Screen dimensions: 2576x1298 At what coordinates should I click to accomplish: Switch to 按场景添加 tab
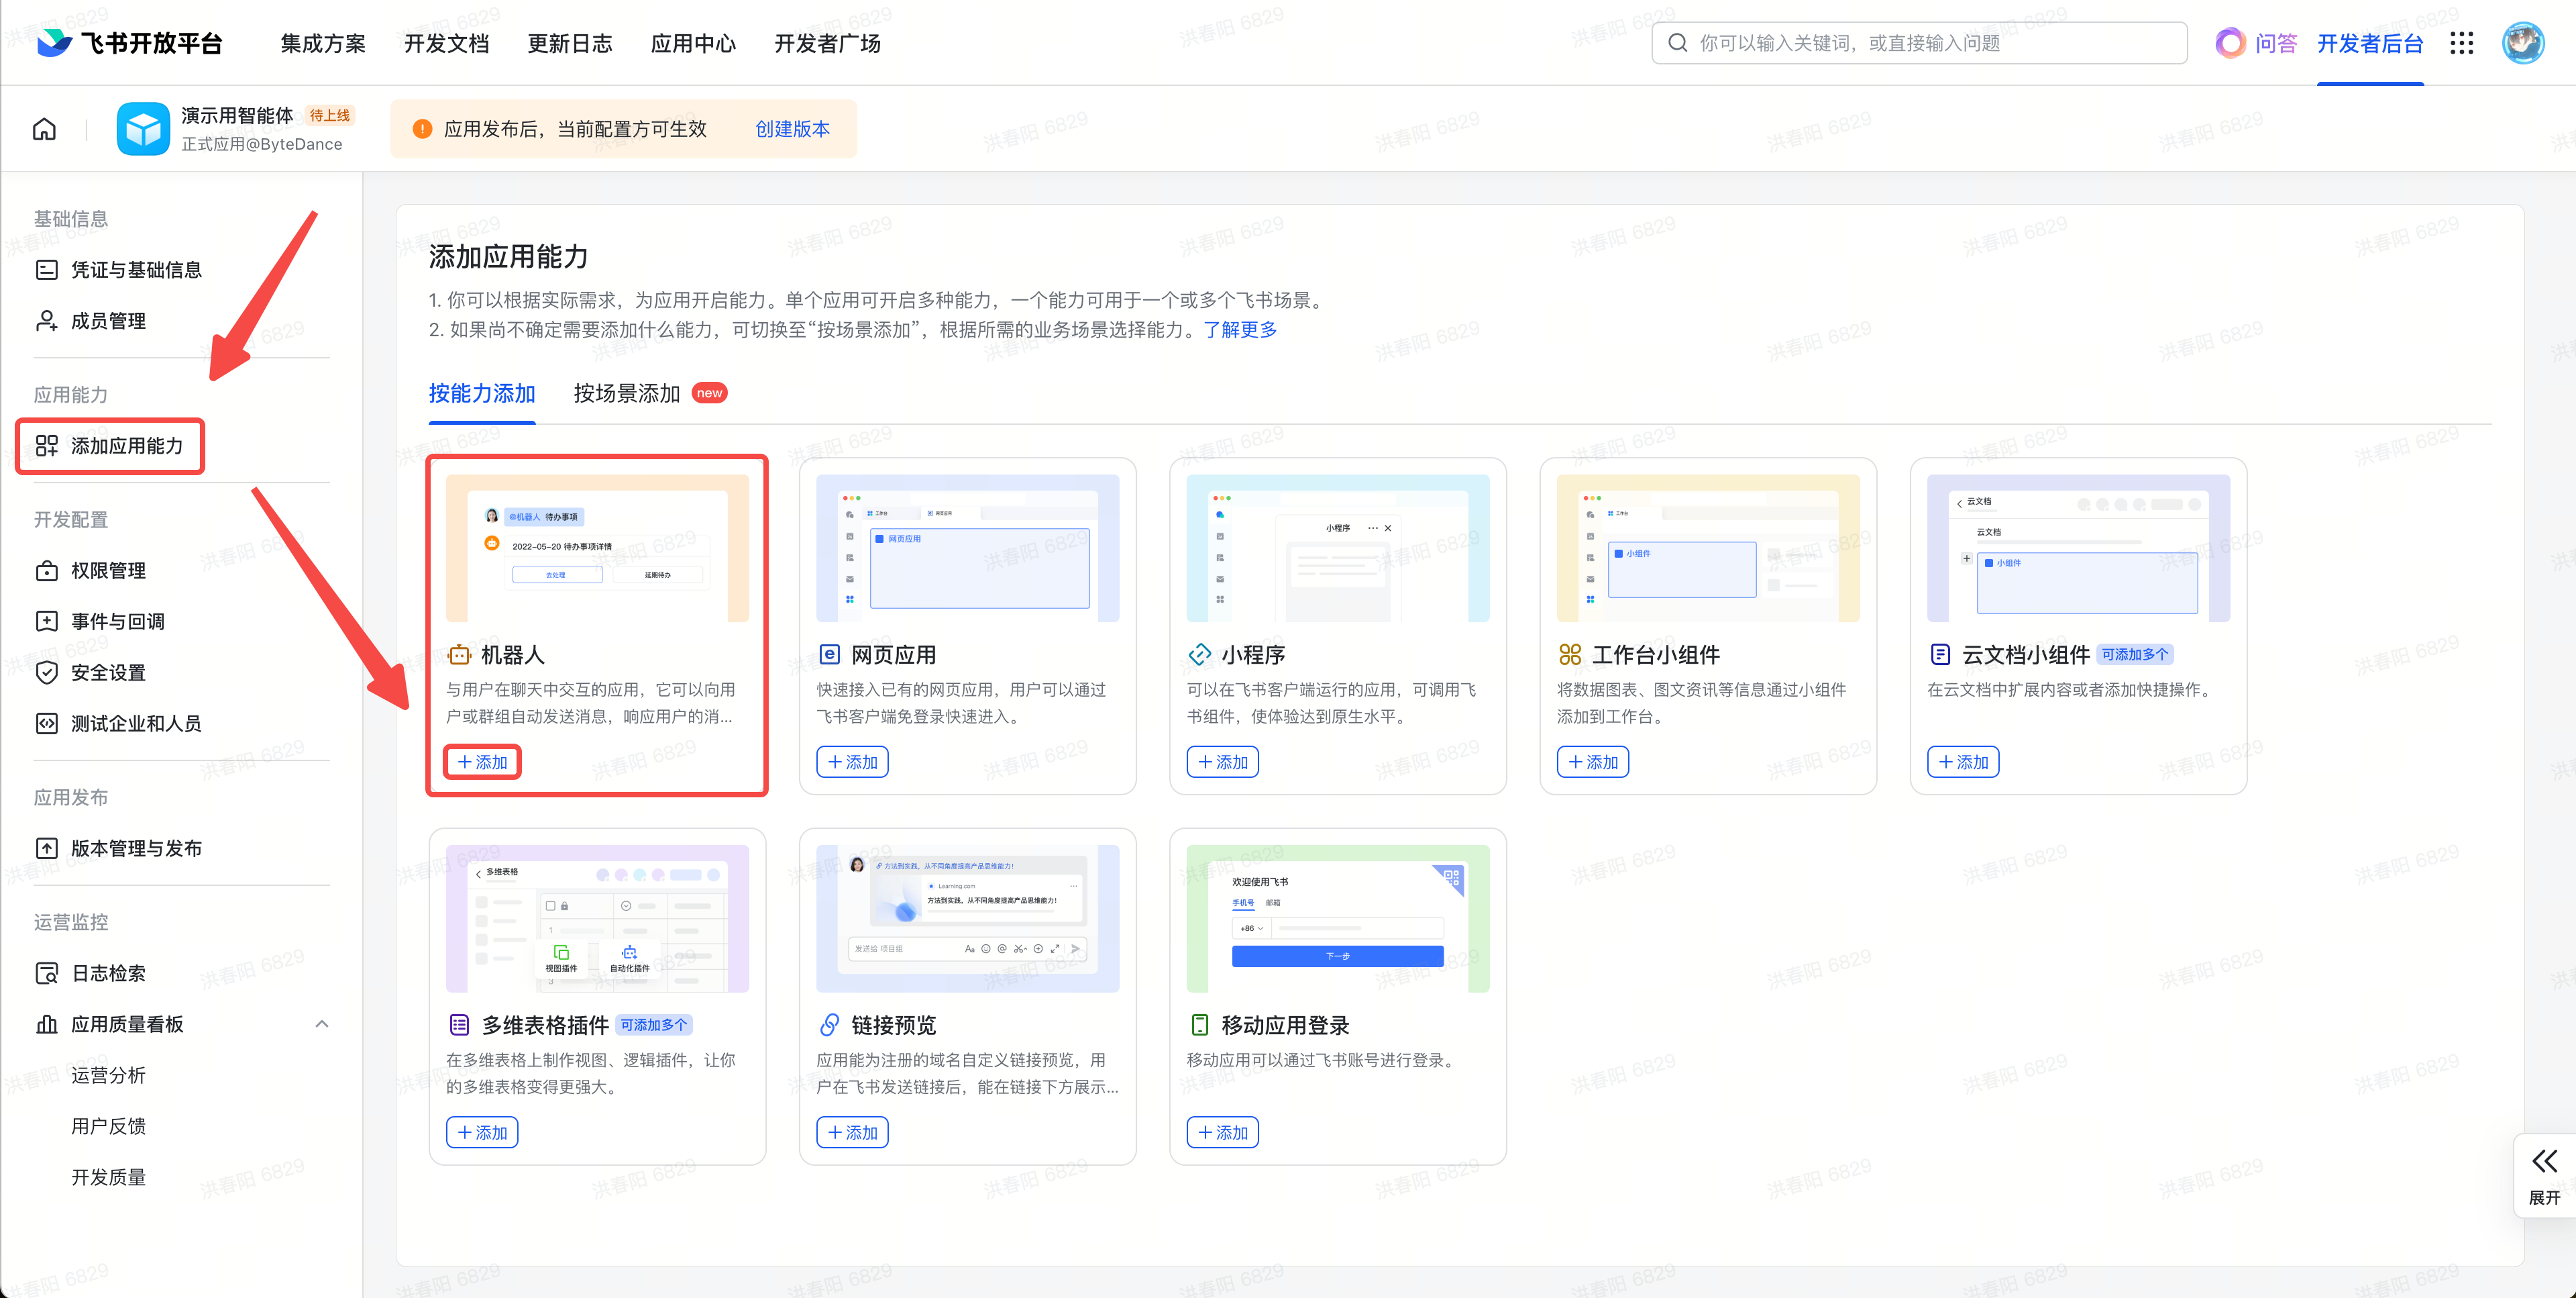point(627,393)
